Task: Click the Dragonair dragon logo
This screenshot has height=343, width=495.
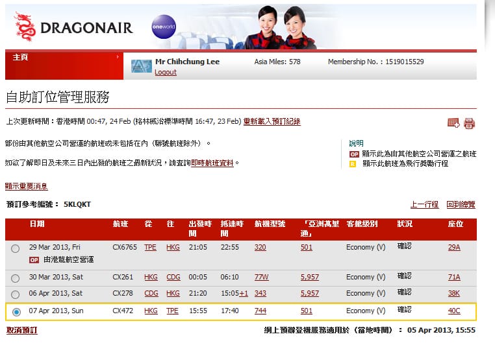Action: coord(25,27)
